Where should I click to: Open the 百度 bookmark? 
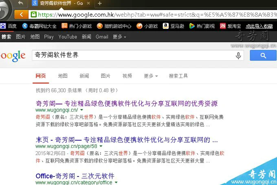click(9, 26)
